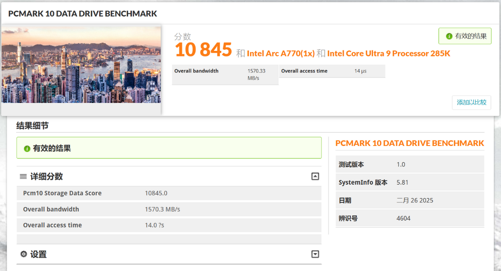This screenshot has height=271, width=501.
Task: Click the Overall access time label in the top summary
Action: (304, 71)
